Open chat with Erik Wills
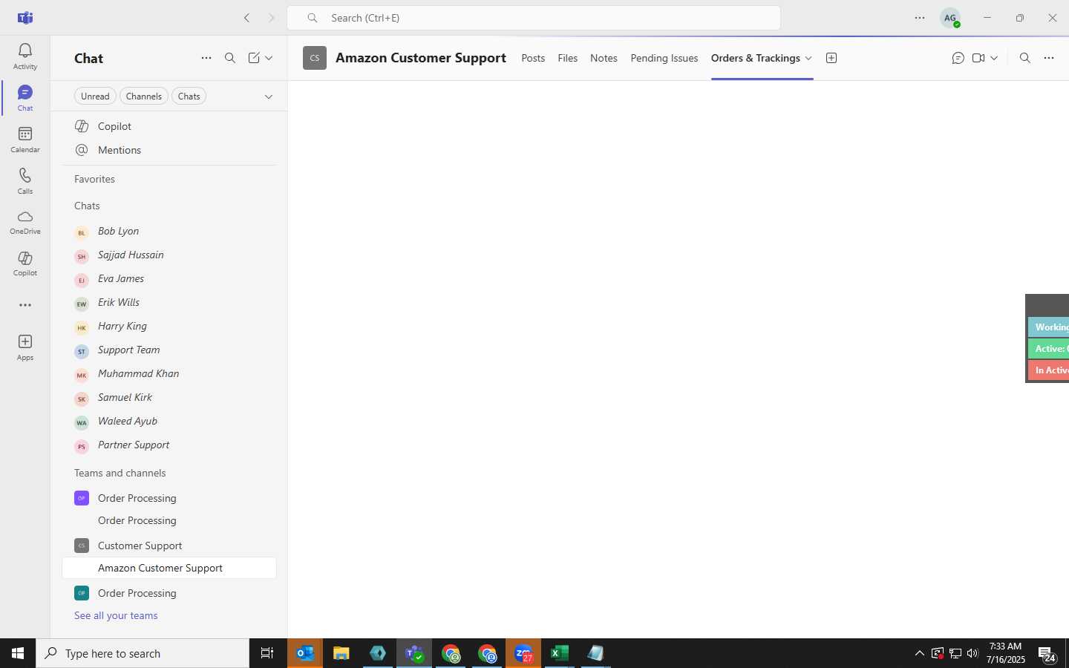 (169, 303)
